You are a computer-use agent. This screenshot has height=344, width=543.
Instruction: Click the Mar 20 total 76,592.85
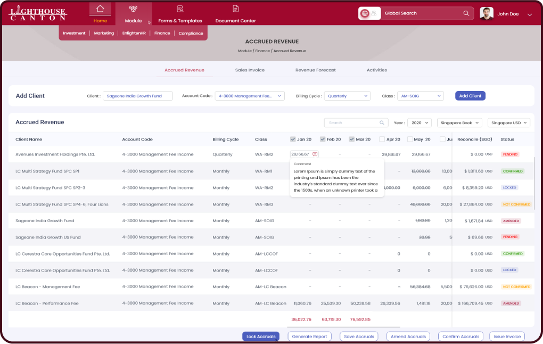click(360, 320)
